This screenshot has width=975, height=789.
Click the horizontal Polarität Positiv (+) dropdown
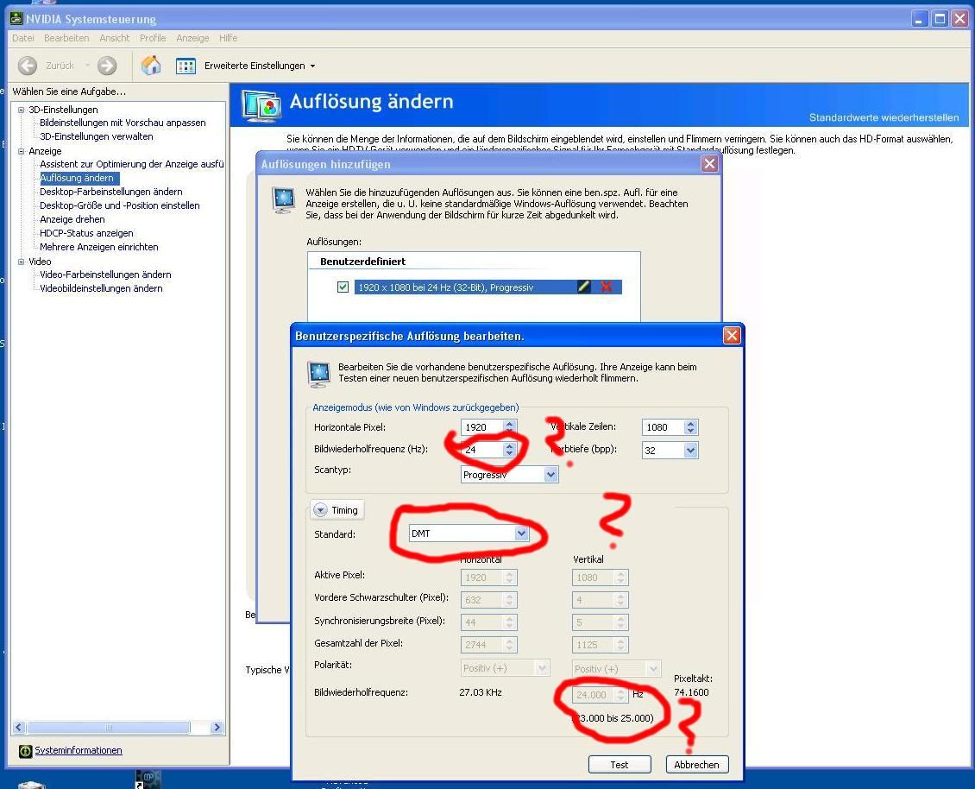[x=505, y=668]
